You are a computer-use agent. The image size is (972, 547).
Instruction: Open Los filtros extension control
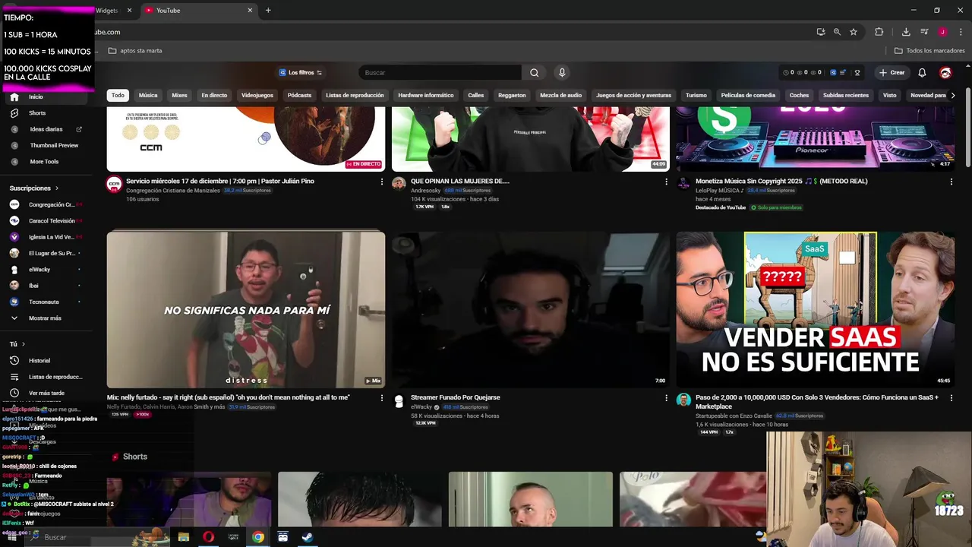301,73
